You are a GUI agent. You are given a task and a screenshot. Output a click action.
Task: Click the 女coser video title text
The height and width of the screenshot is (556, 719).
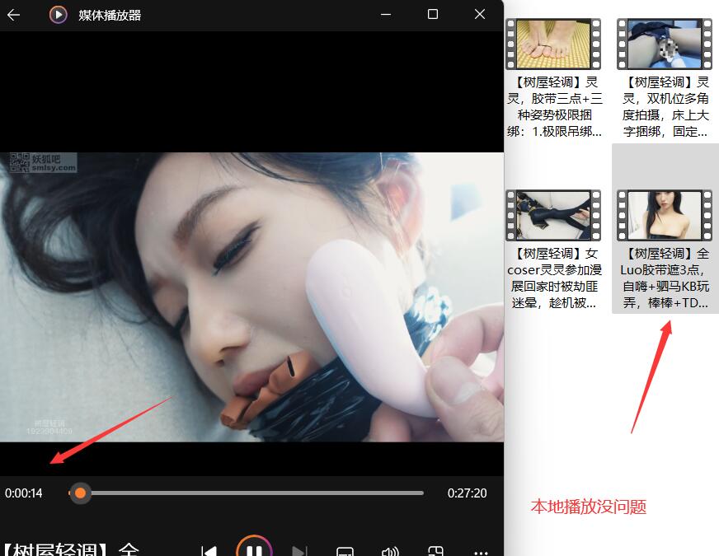click(x=552, y=279)
